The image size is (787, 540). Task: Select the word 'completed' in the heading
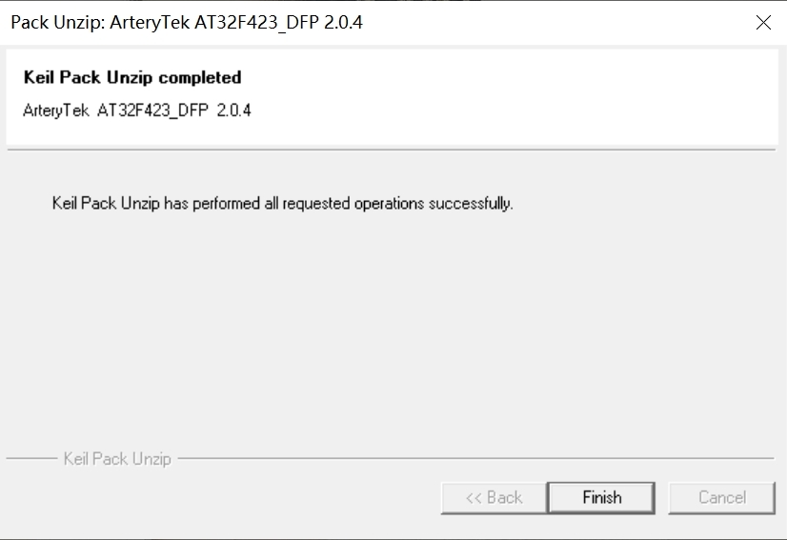(200, 77)
